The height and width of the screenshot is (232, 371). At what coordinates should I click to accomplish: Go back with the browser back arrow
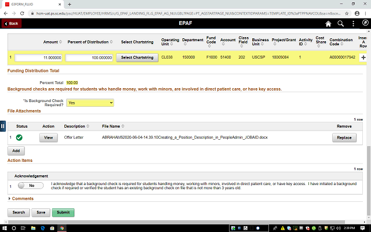[x=6, y=13]
